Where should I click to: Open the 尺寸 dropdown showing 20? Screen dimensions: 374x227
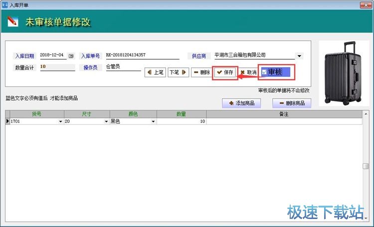pyautogui.click(x=106, y=121)
